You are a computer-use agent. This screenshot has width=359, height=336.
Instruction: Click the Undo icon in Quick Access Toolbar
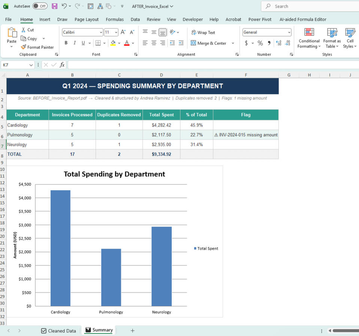point(63,6)
